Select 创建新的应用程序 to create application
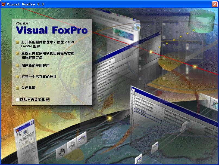Viewport: 219px width, 165px height. pyautogui.click(x=35, y=66)
